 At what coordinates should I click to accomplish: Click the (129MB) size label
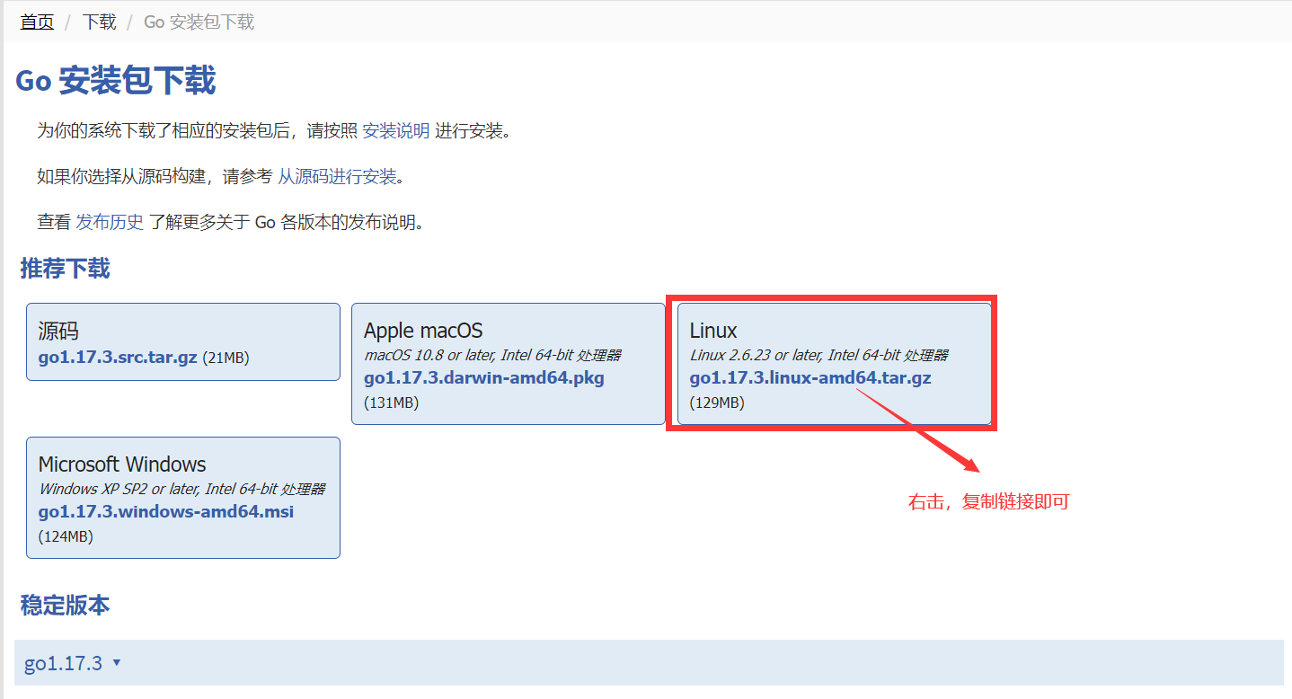pos(717,403)
